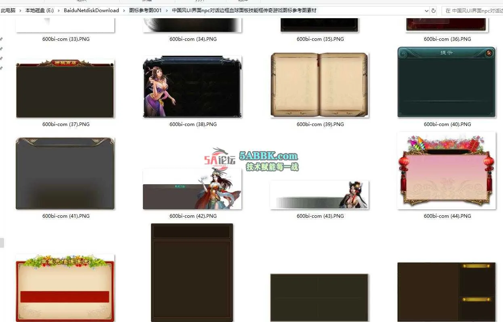Select the 600bi-com (37).PNG thumbnail
This screenshot has width=503, height=322.
(x=65, y=89)
